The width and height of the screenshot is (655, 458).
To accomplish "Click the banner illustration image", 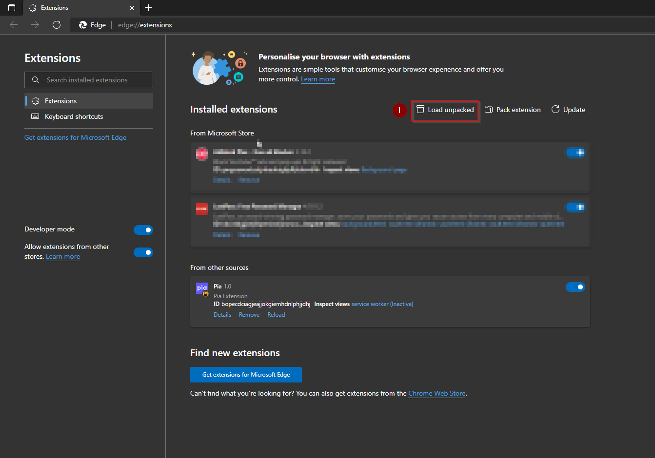I will 219,68.
